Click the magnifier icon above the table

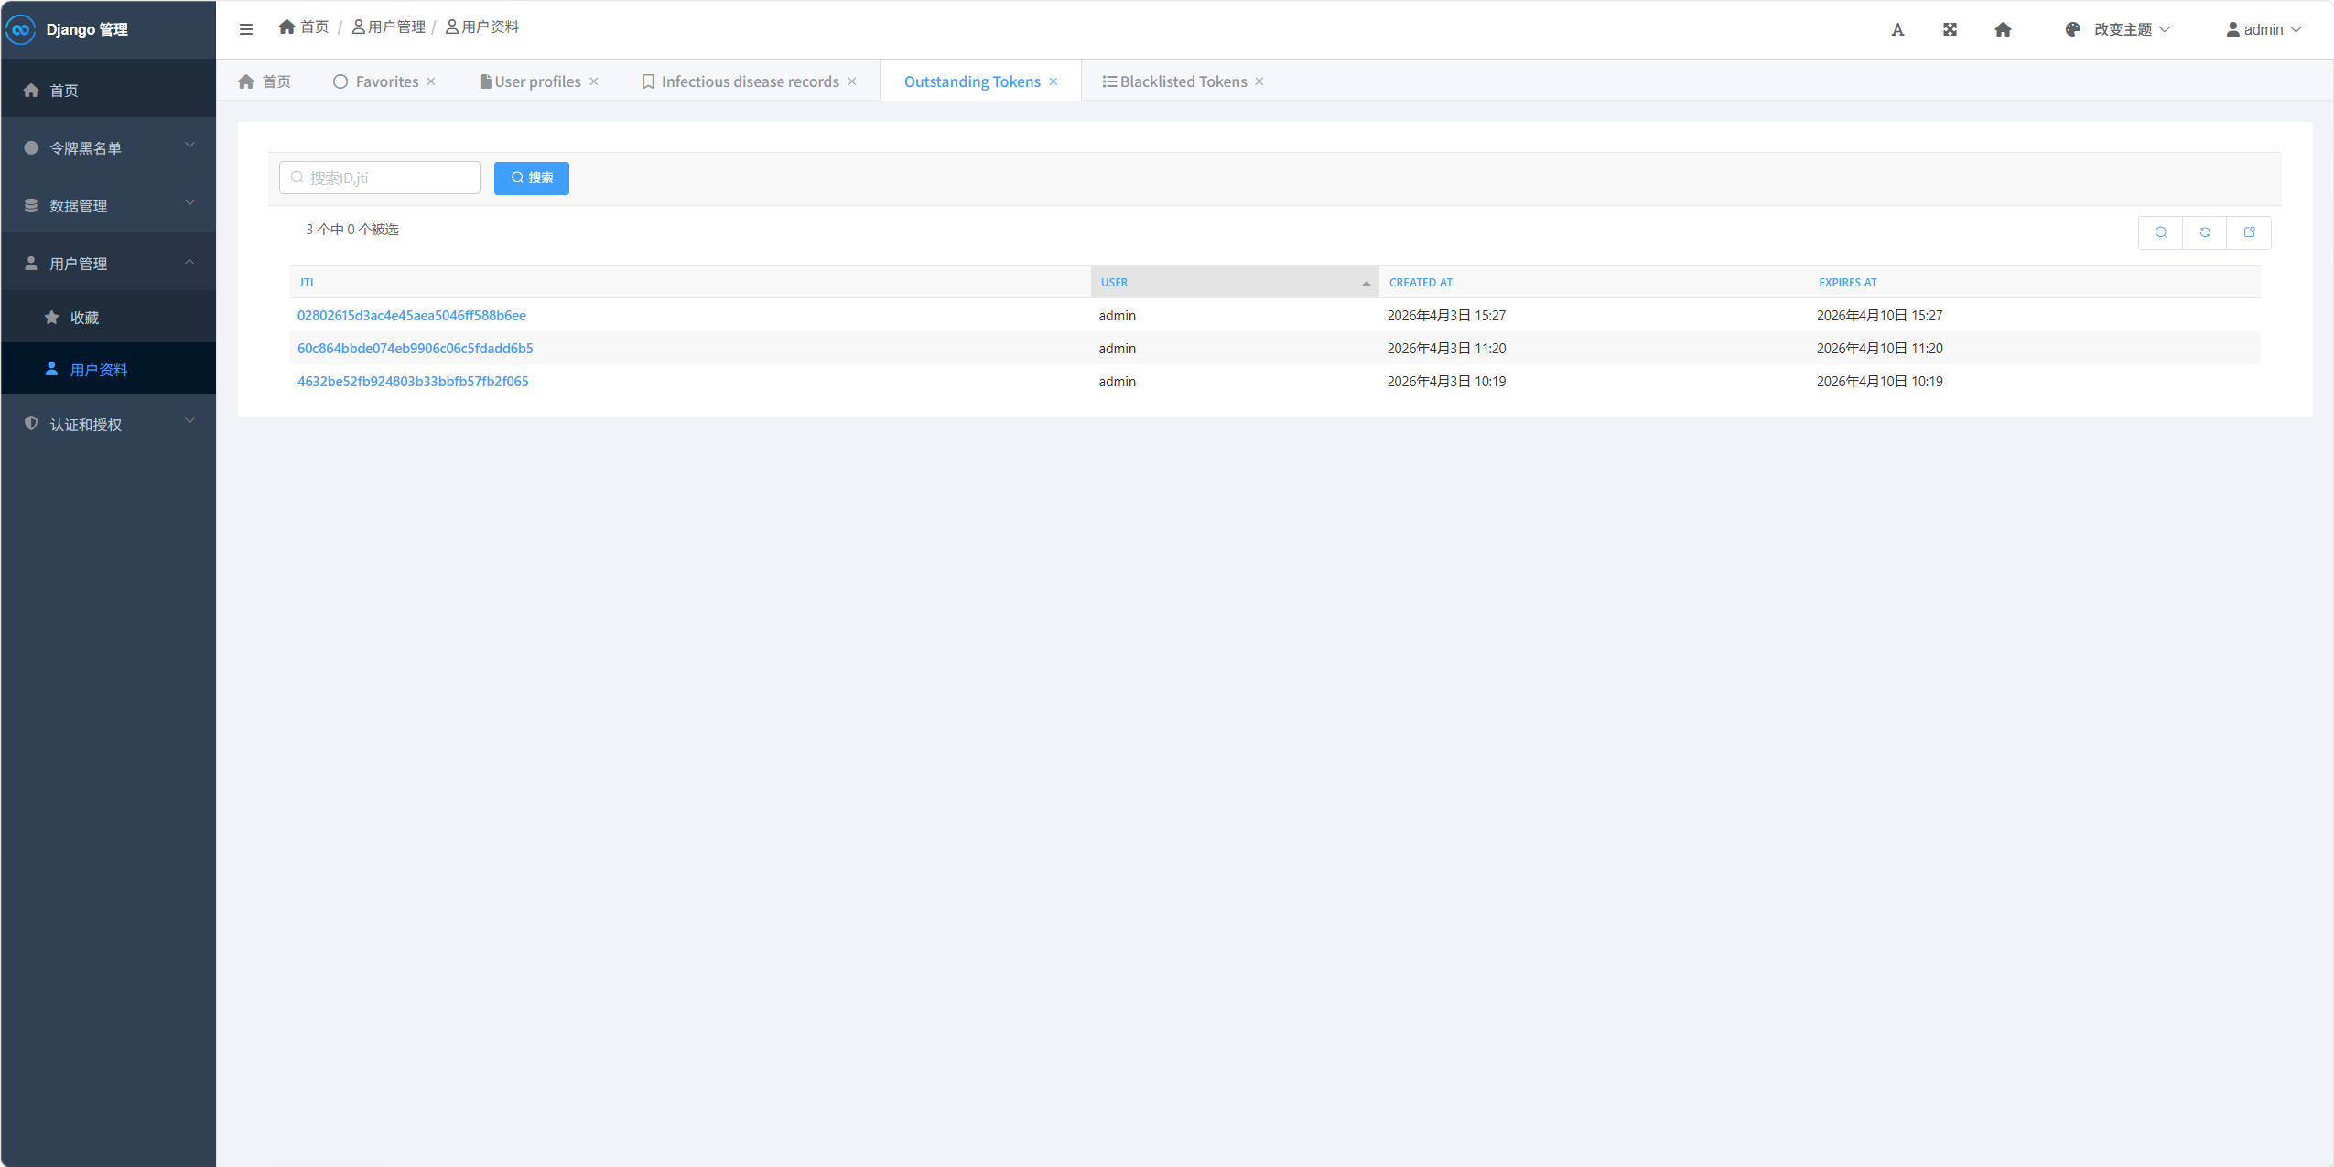2161,232
